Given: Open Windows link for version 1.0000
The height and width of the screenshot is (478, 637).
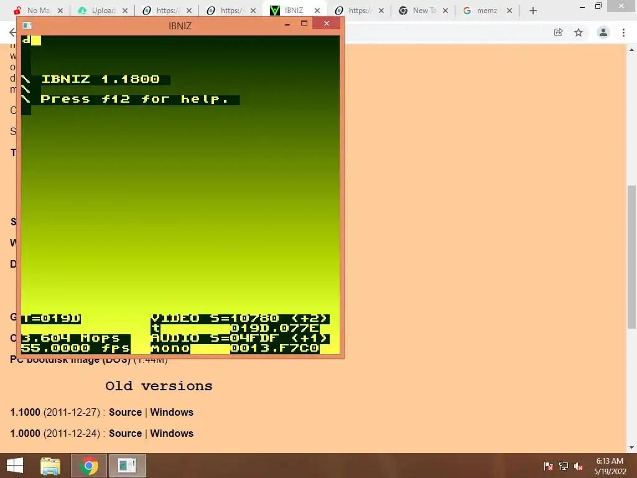Looking at the screenshot, I should [x=172, y=433].
